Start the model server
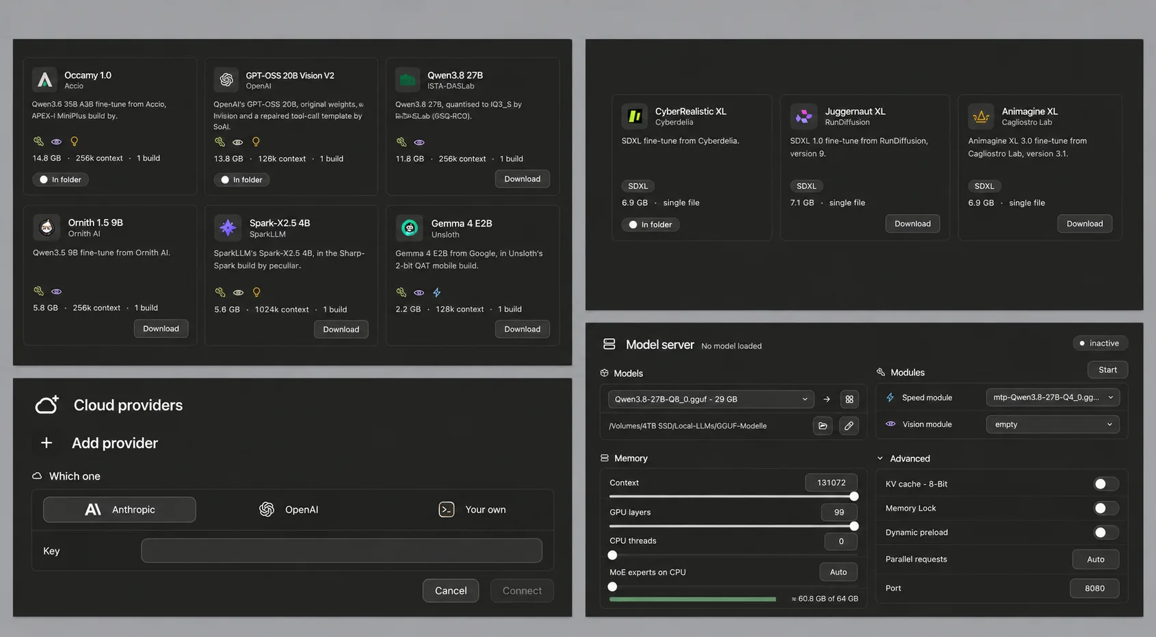Viewport: 1156px width, 637px height. 1107,369
